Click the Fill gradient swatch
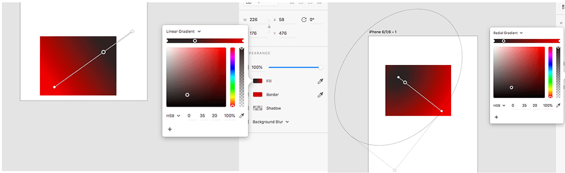The image size is (565, 173). [x=258, y=81]
